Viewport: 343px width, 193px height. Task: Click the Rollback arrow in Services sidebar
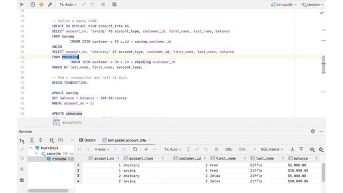coord(21,158)
